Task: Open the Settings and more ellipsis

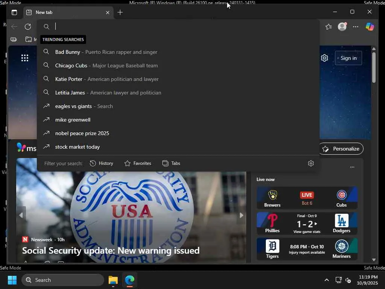Action: point(356,27)
